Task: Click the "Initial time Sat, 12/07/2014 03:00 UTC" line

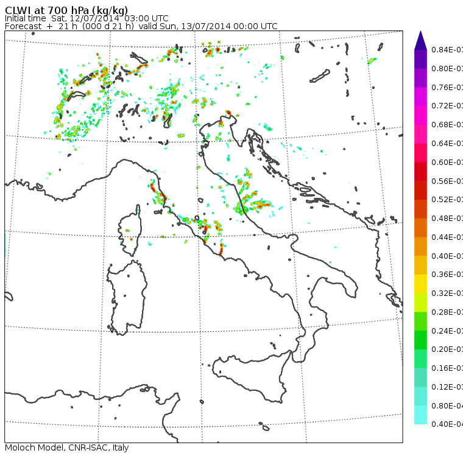Action: [x=87, y=18]
